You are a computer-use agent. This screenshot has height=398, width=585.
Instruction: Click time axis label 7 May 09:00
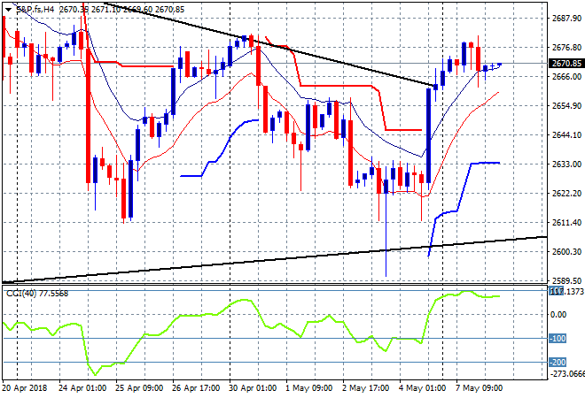[479, 388]
